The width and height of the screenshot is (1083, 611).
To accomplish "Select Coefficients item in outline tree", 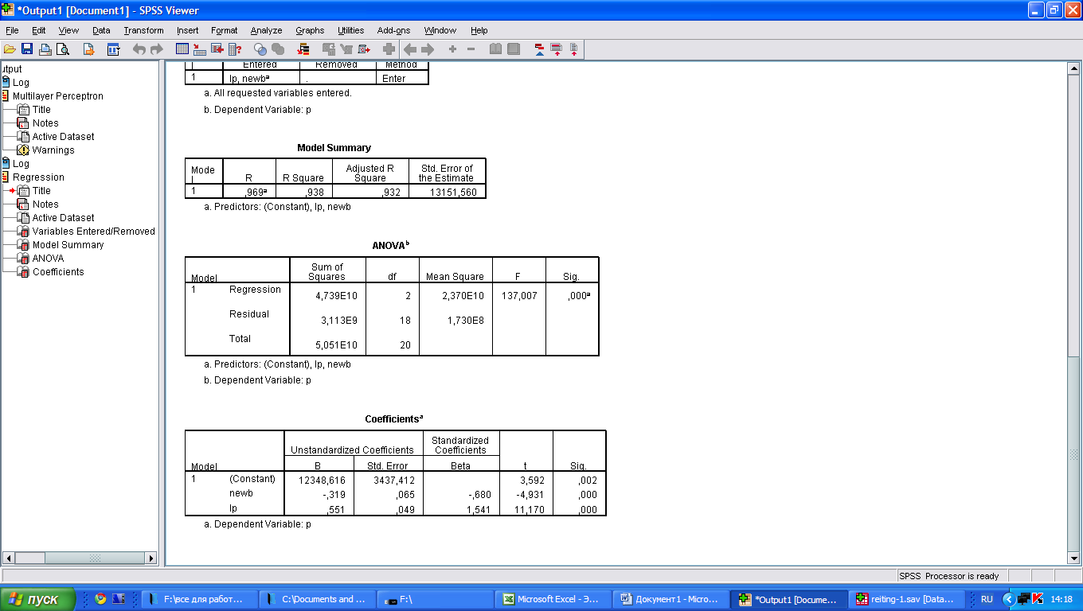I will [x=58, y=272].
